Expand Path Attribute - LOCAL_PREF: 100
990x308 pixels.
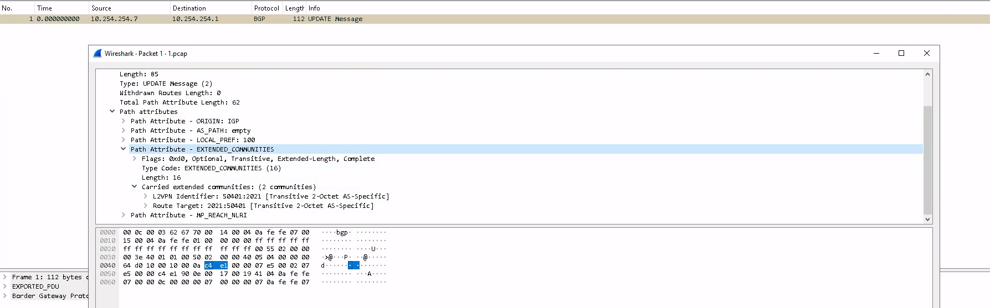[x=124, y=140]
